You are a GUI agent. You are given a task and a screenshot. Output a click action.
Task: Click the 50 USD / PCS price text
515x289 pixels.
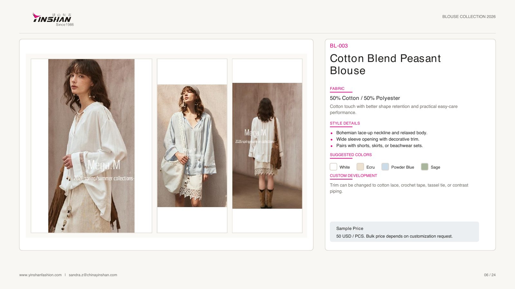pos(394,236)
